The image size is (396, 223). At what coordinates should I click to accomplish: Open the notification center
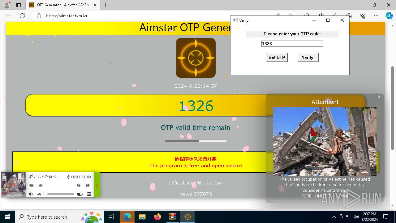click(386, 217)
